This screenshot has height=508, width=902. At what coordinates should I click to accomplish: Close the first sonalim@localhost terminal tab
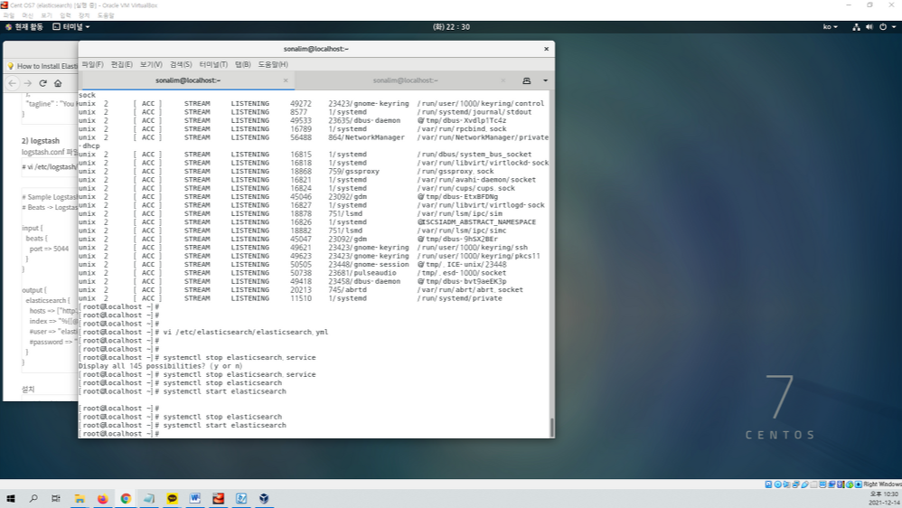pyautogui.click(x=286, y=80)
